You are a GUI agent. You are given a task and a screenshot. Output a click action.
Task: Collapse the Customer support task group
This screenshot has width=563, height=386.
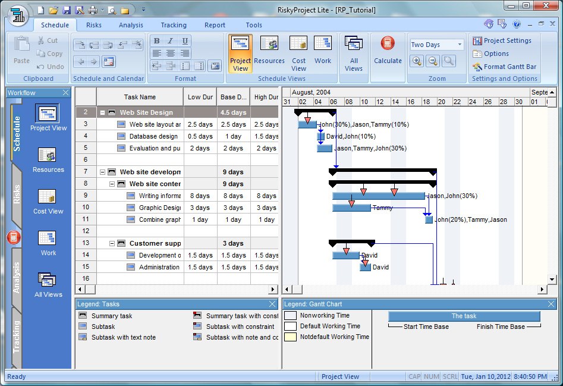(x=112, y=243)
